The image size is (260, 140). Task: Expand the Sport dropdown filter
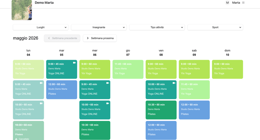click(215, 27)
